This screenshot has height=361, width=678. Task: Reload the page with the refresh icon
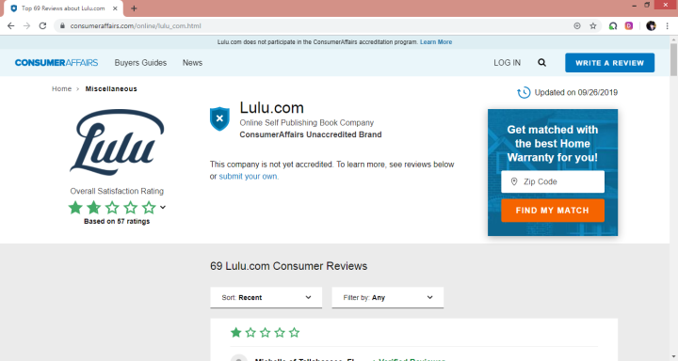click(x=42, y=26)
